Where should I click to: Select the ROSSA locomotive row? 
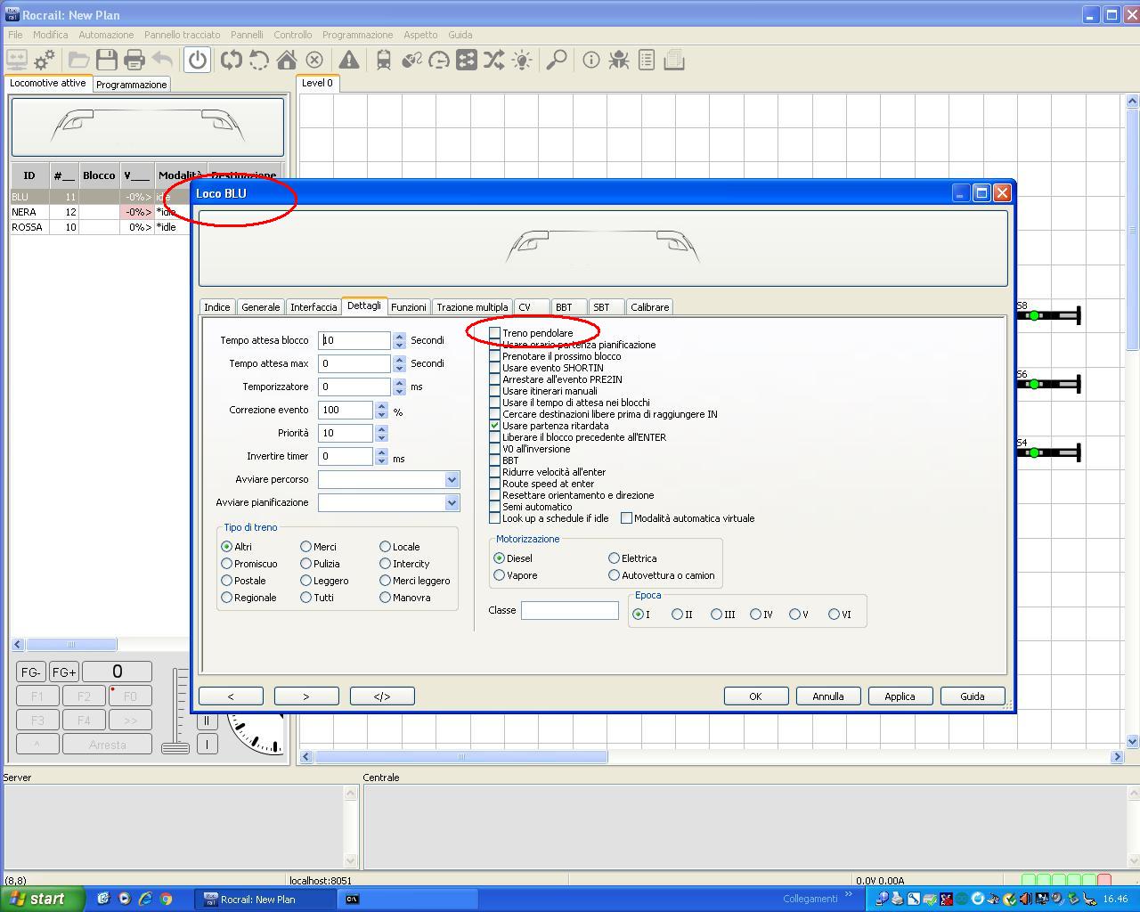[100, 227]
